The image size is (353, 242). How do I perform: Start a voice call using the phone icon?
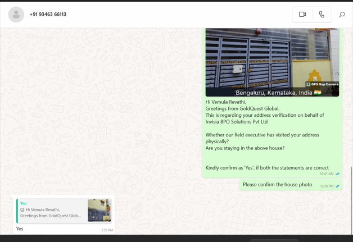322,15
